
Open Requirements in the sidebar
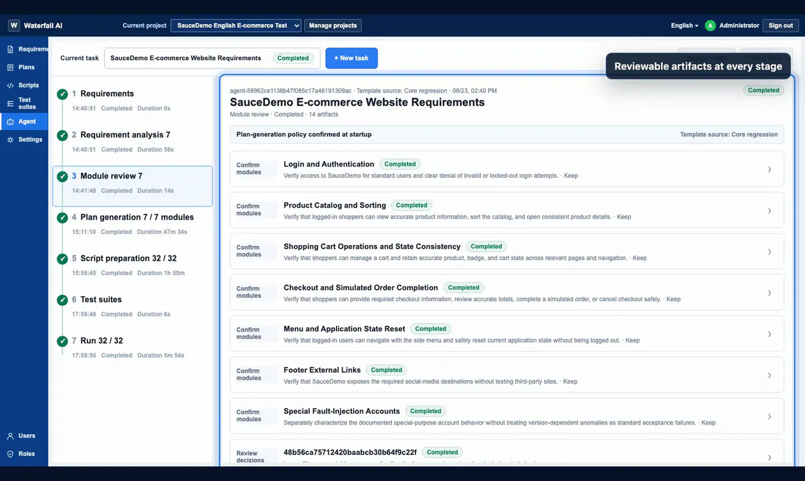tap(24, 49)
